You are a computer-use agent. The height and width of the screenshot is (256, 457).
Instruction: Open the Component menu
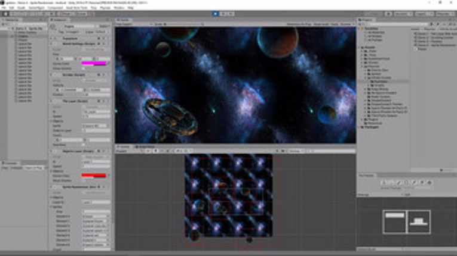[x=55, y=8]
